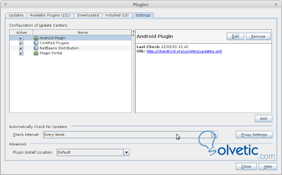Image resolution: width=282 pixels, height=175 pixels.
Task: Go to the Downloaded tab
Action: (x=88, y=15)
